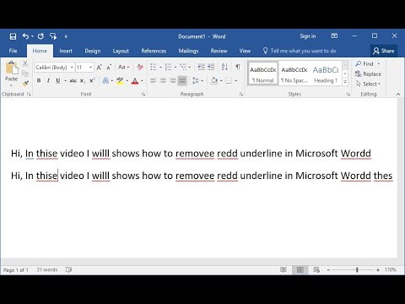Align text right
Viewport: 405px width, 304px height.
click(x=172, y=81)
